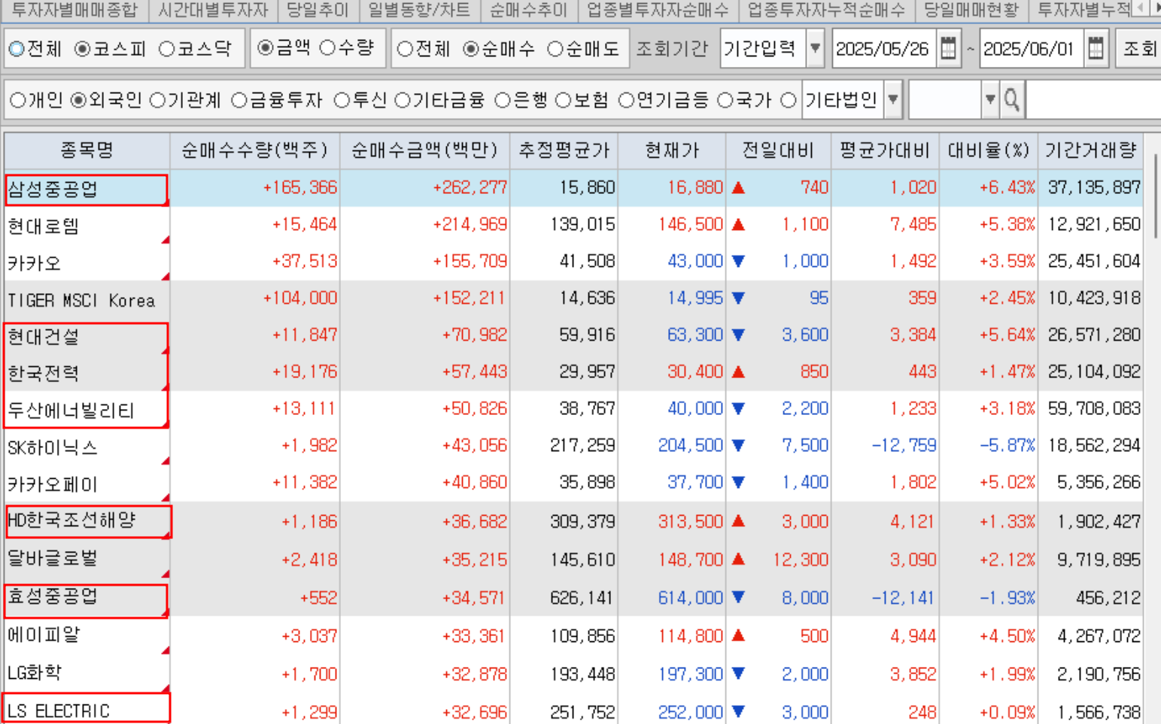Open the end date calendar picker
1161x724 pixels.
[1096, 49]
